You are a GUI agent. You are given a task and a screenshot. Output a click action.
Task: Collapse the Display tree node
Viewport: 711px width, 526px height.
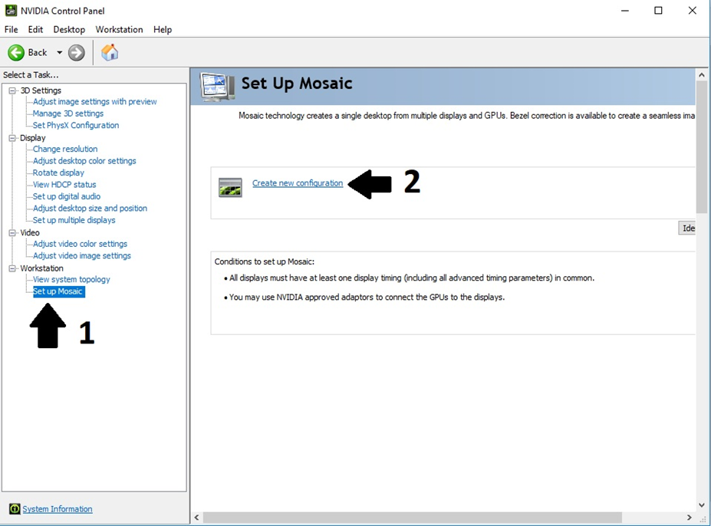[12, 138]
